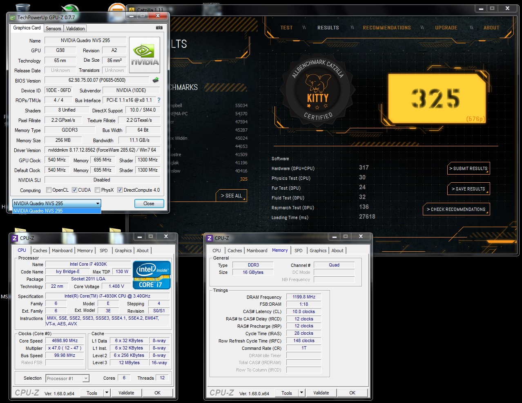Click the Raymarch Test (GPU) score 136
Screen dimensions: 522x403
(x=364, y=207)
